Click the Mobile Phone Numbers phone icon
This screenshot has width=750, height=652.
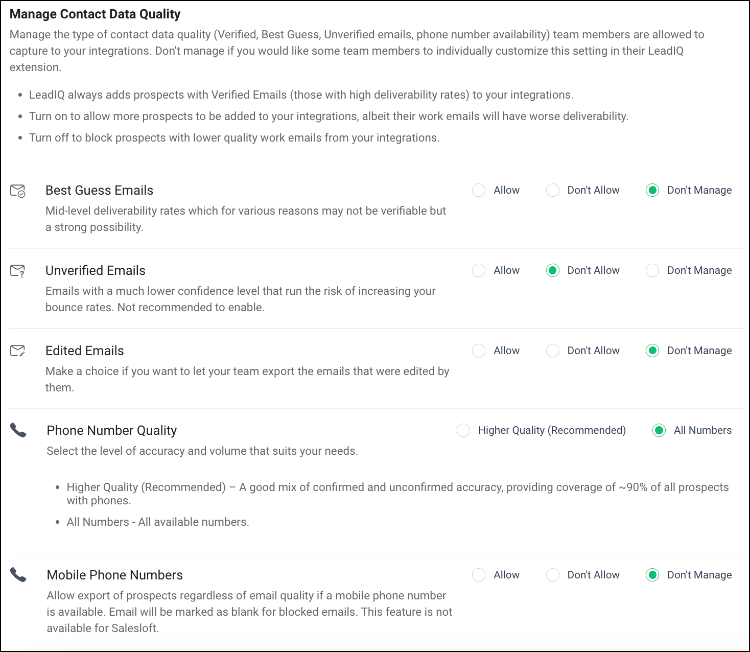(18, 575)
